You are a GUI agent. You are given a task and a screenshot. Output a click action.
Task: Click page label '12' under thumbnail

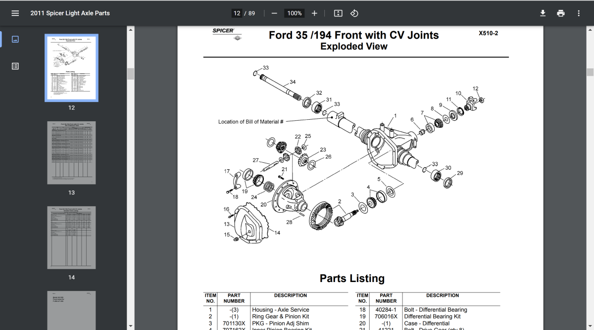[x=71, y=108]
